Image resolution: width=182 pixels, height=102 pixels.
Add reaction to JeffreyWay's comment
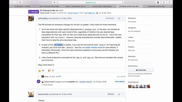click(119, 18)
